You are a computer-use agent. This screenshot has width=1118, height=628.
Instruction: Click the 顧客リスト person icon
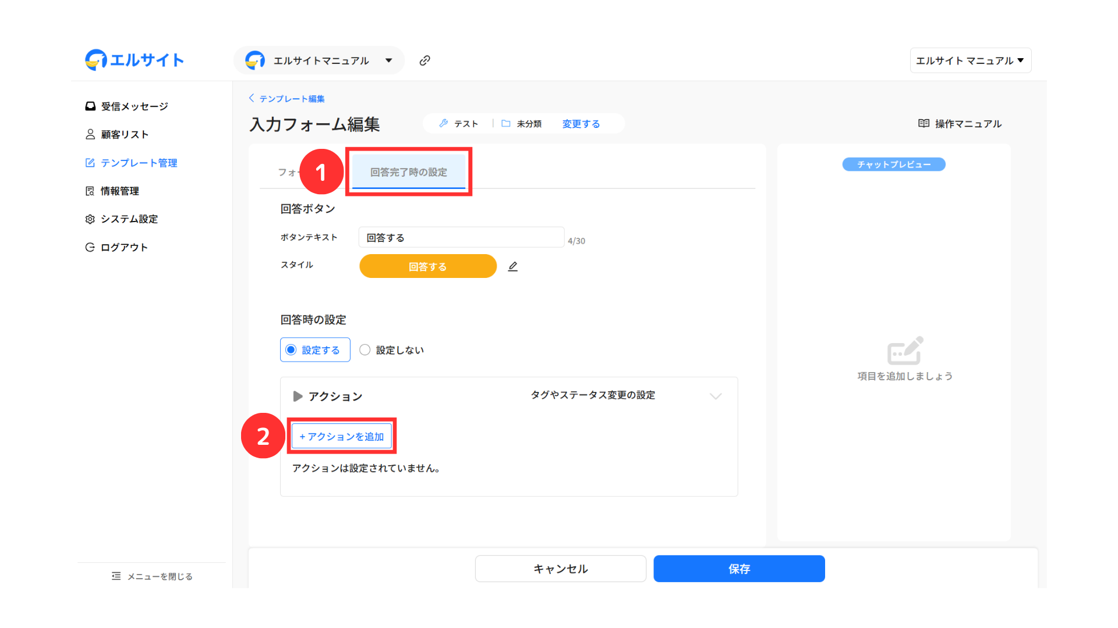click(90, 134)
